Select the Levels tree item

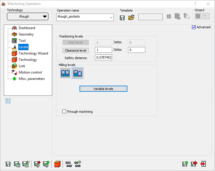[x=23, y=47]
